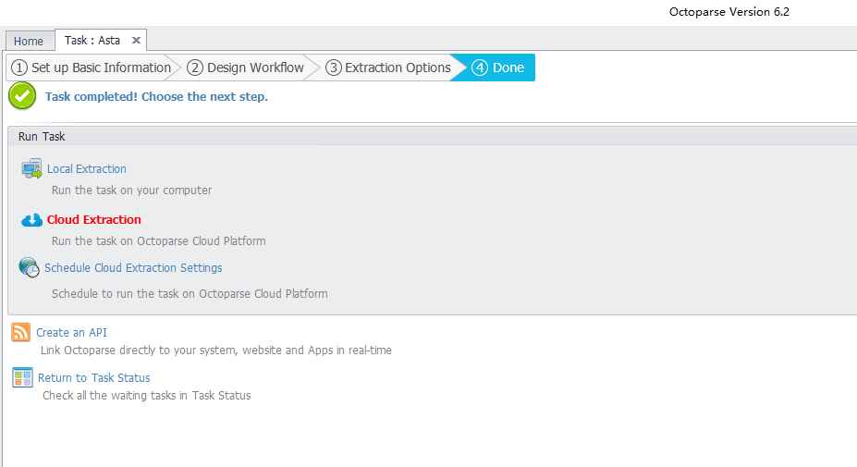Close the Task : Asta tab
The width and height of the screenshot is (857, 467).
[x=136, y=41]
